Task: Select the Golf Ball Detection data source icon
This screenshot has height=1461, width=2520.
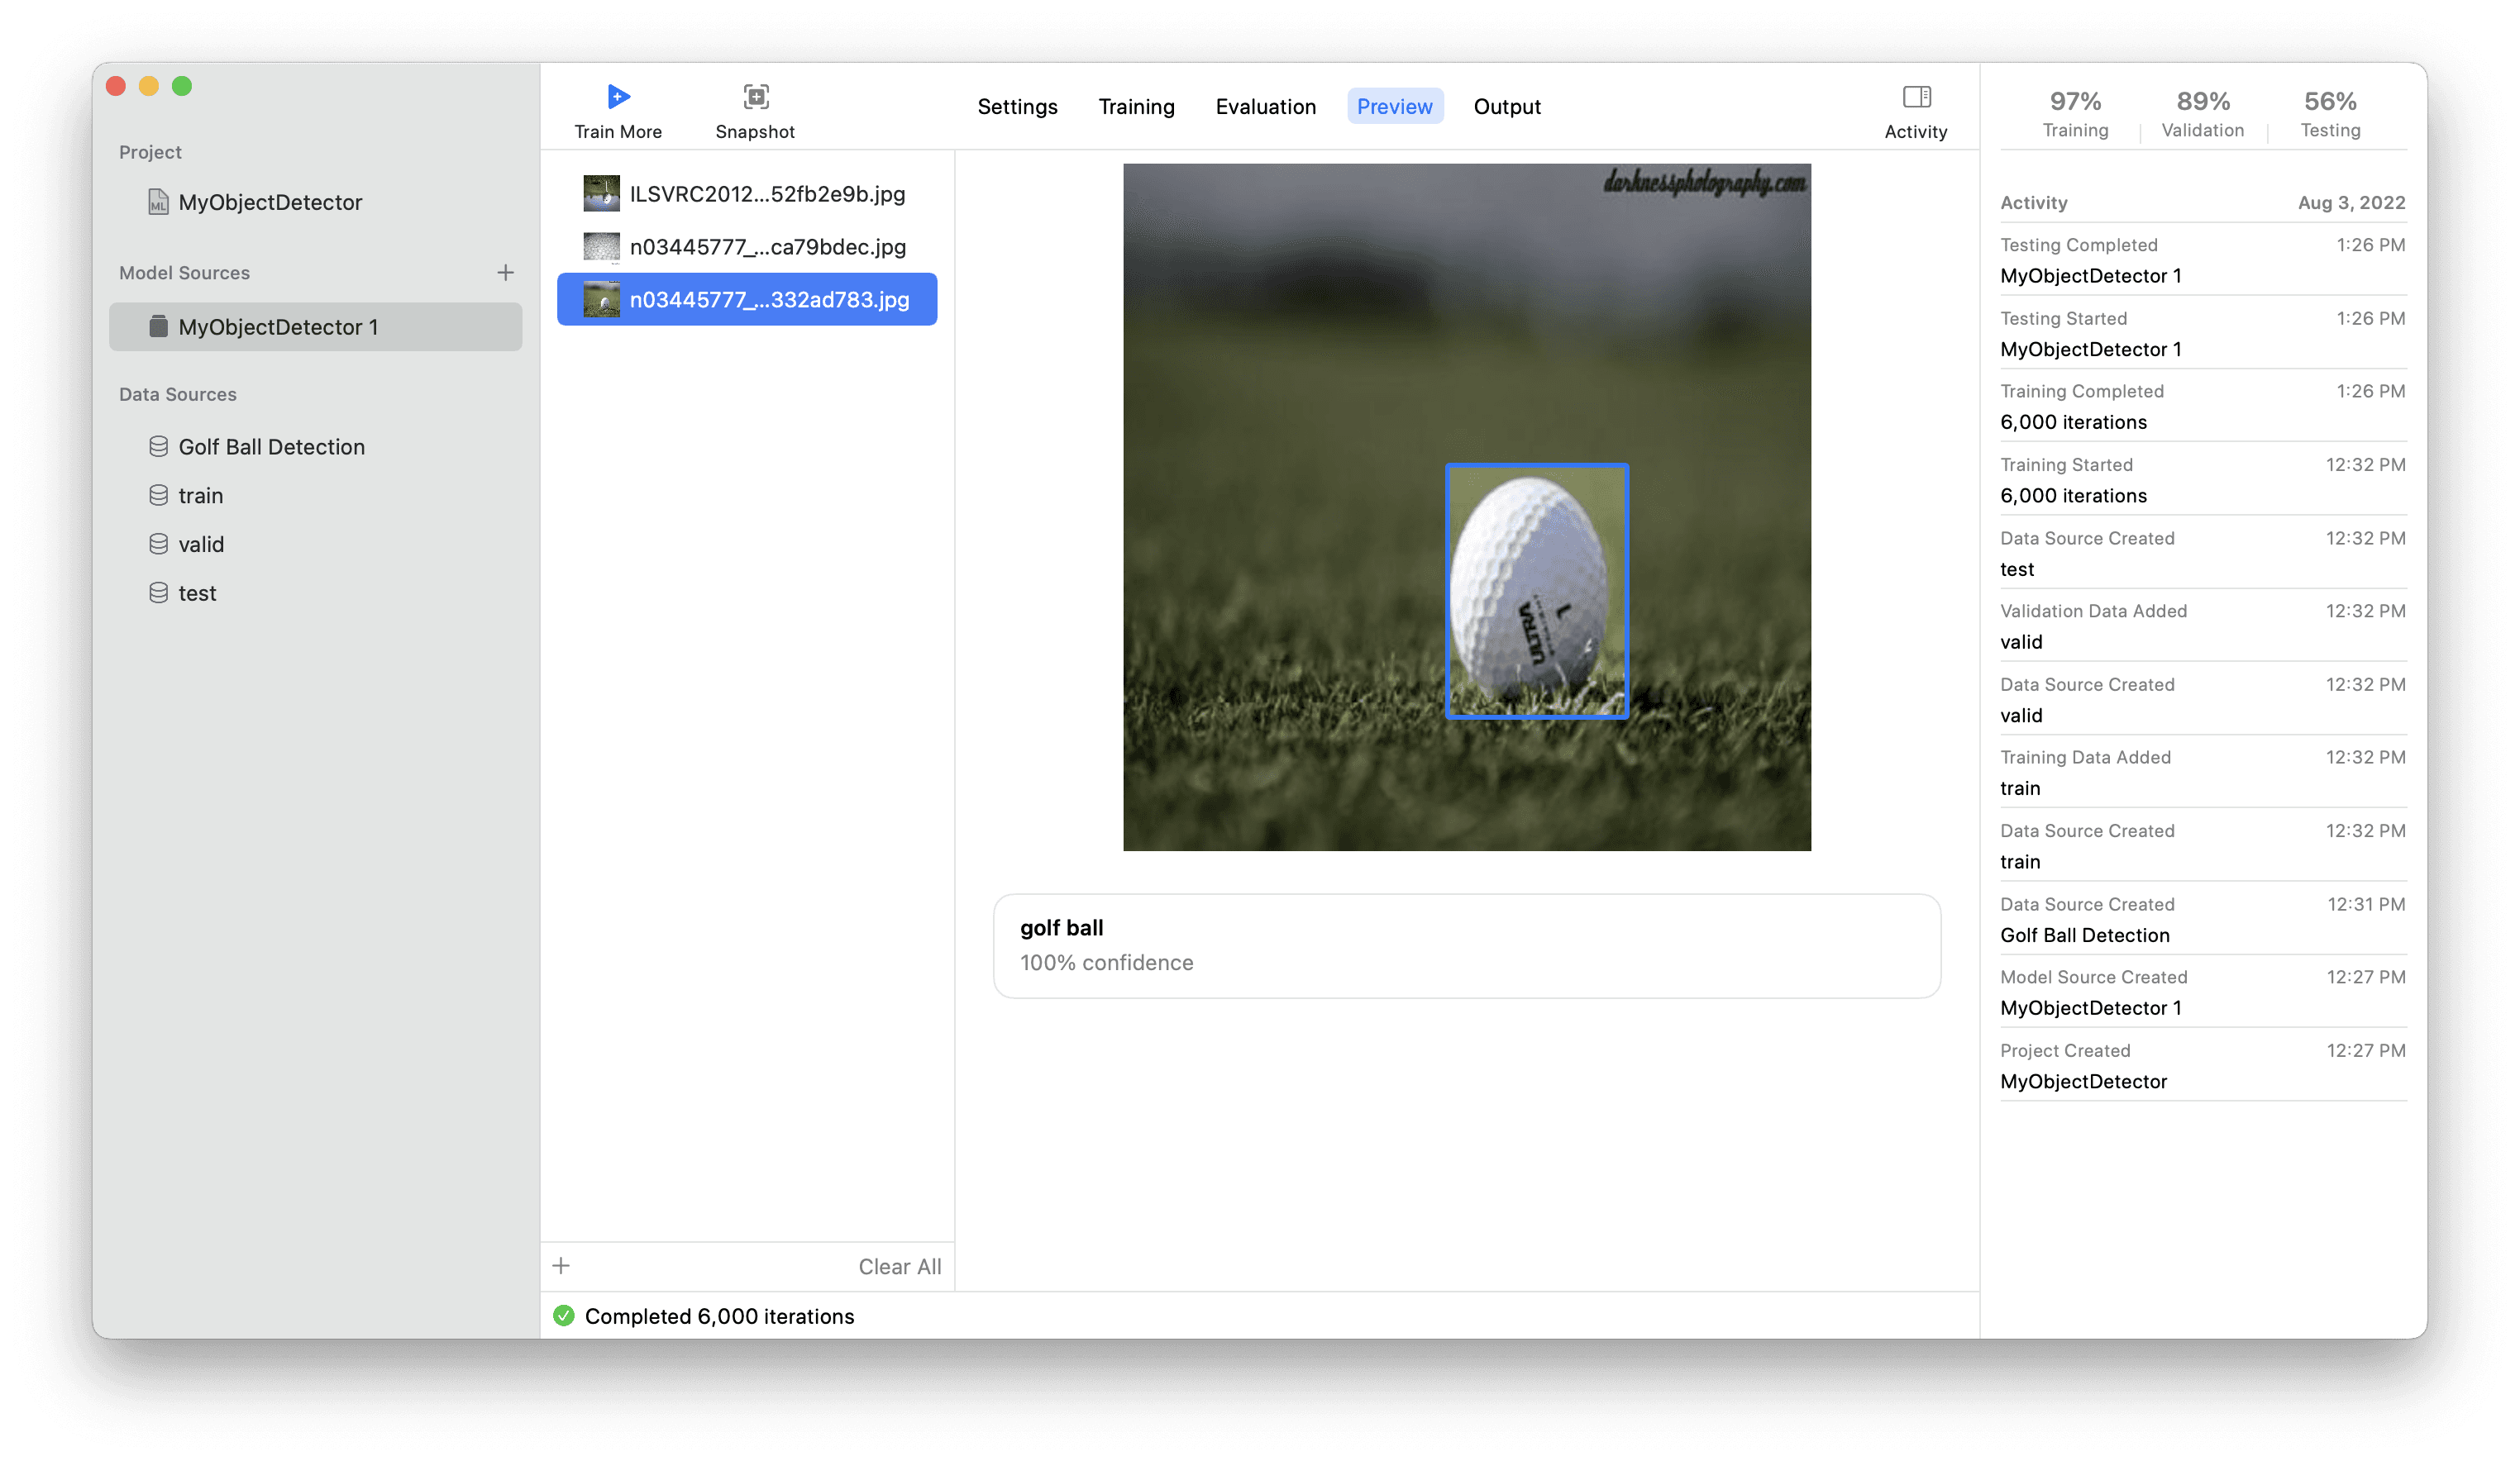Action: [158, 447]
